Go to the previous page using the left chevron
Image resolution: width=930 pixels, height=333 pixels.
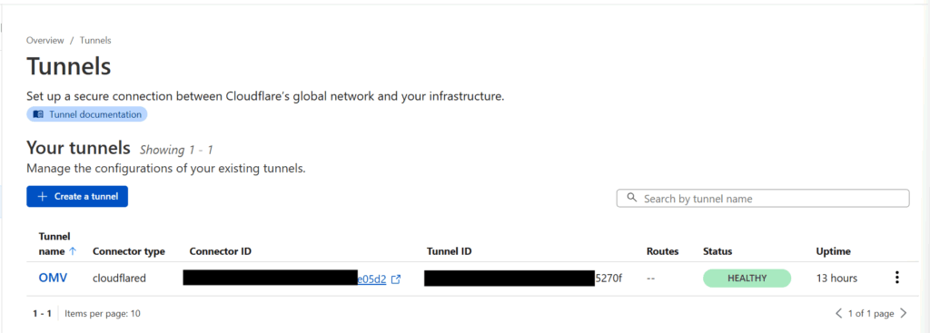click(x=838, y=313)
